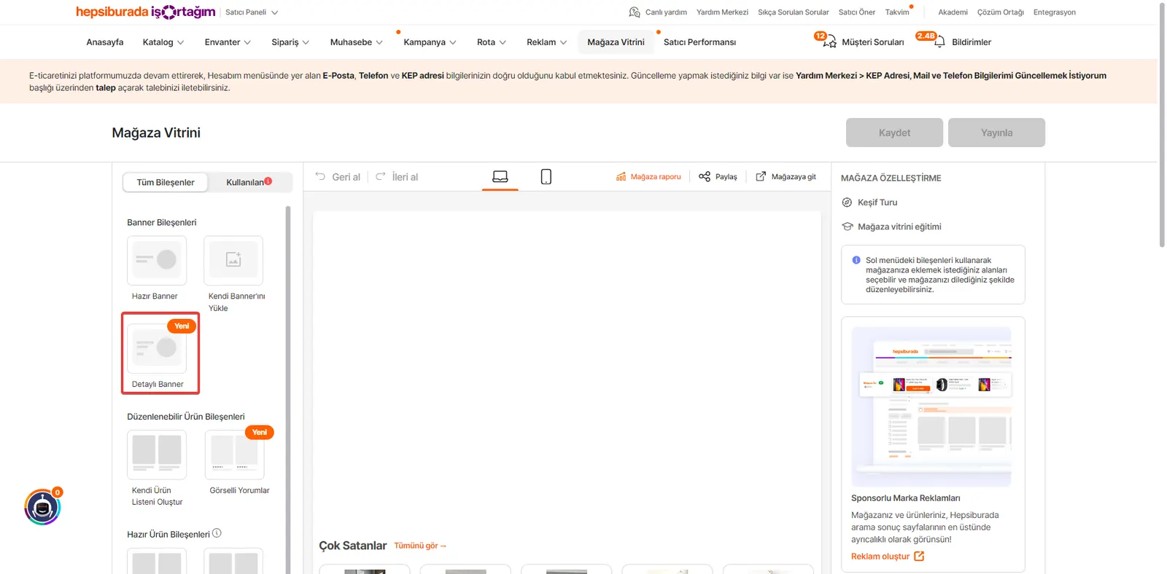Image resolution: width=1167 pixels, height=574 pixels.
Task: Select the Detaylı Banner component
Action: [157, 348]
